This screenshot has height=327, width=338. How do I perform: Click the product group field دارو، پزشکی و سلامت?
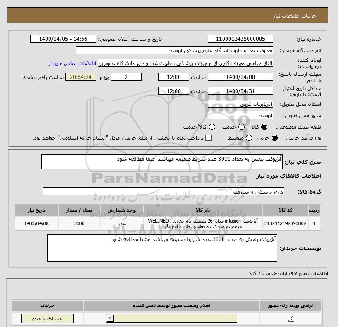[164, 192]
